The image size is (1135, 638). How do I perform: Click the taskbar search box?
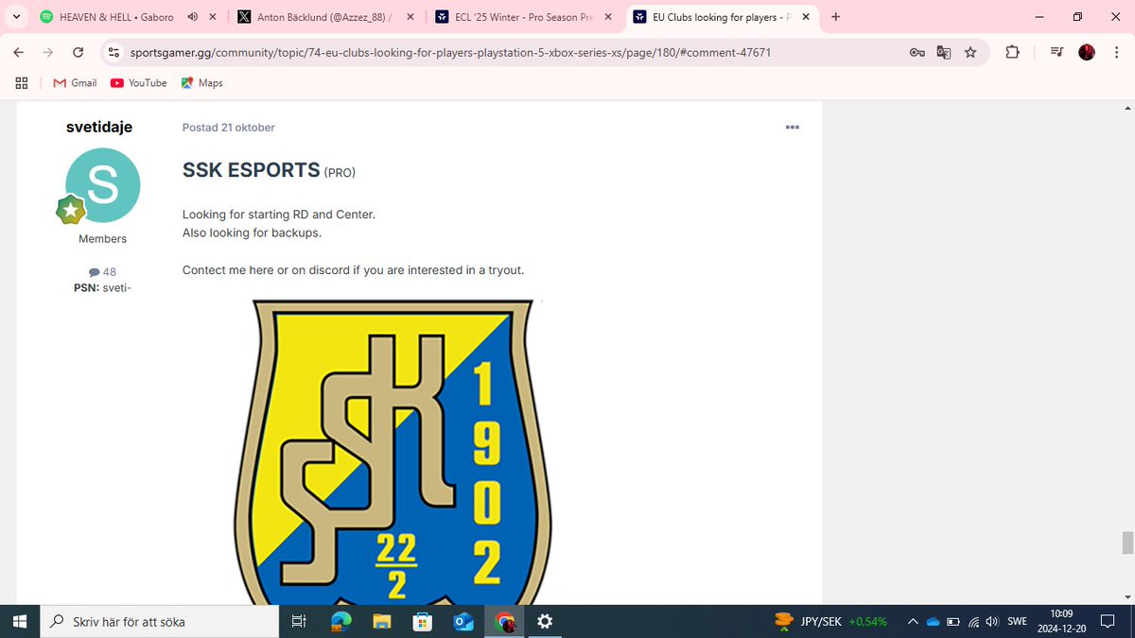click(159, 622)
